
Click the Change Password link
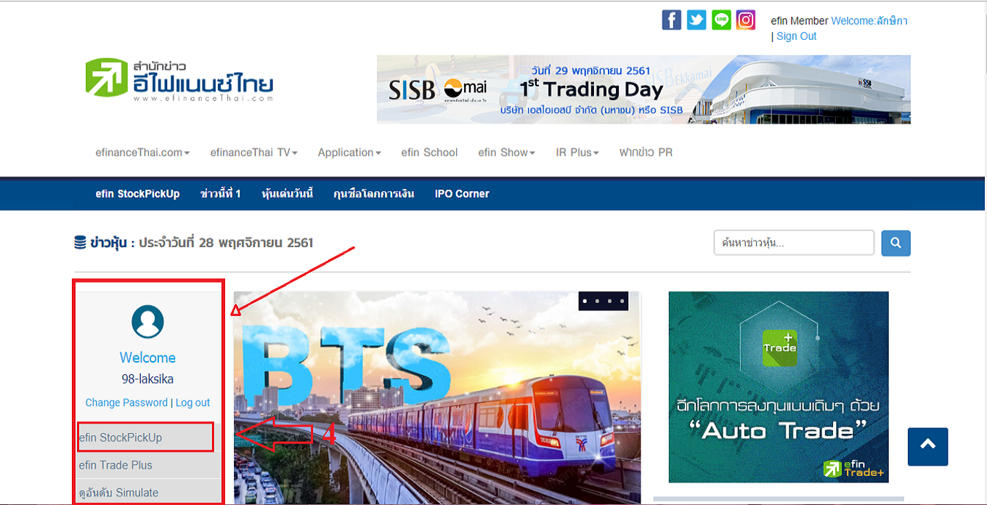(126, 403)
